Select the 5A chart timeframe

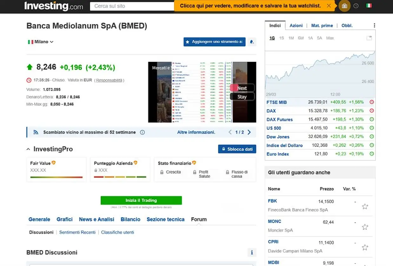319,38
